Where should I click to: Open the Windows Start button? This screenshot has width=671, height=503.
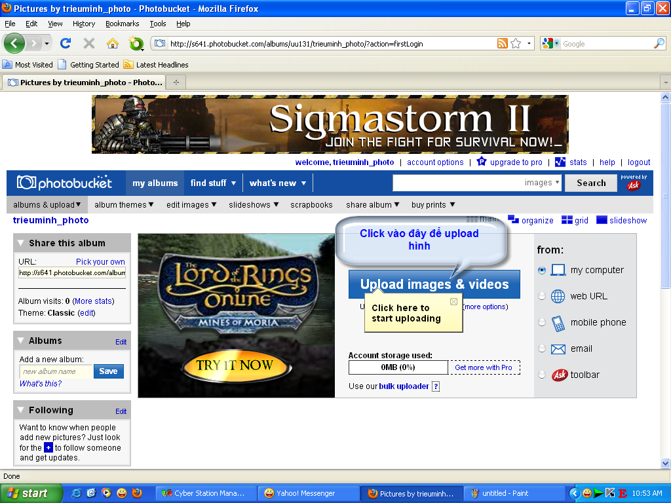[x=31, y=493]
